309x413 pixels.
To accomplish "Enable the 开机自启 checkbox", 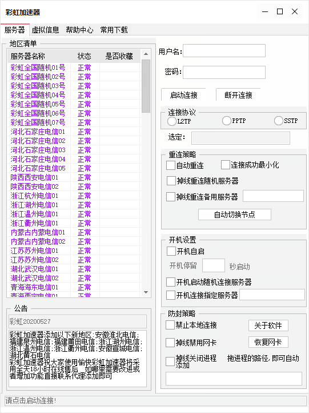I will 171,251.
